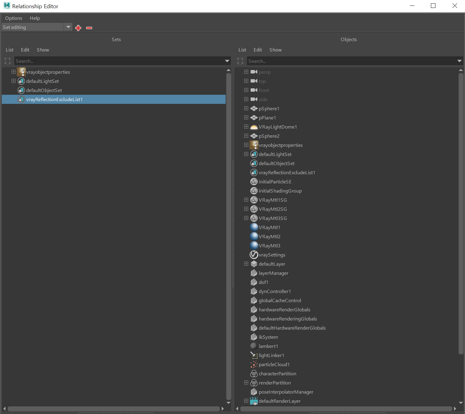Click the VRayMtl3 material sphere icon
This screenshot has height=414, width=465.
coord(254,246)
